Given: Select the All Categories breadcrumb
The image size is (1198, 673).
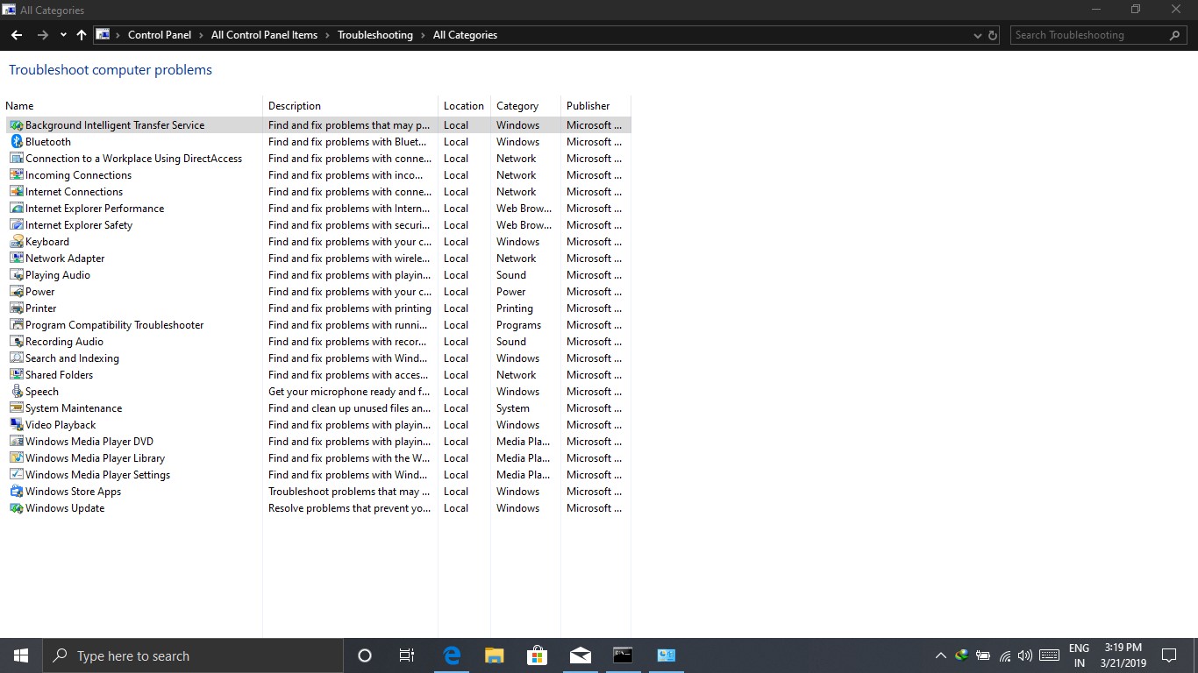Looking at the screenshot, I should 465,35.
